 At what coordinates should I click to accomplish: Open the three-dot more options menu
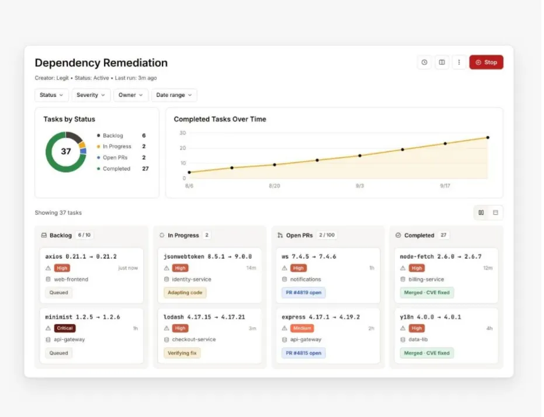459,62
